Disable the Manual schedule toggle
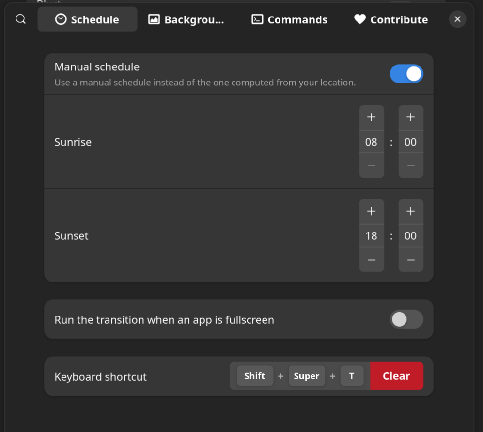This screenshot has width=483, height=432. click(406, 73)
